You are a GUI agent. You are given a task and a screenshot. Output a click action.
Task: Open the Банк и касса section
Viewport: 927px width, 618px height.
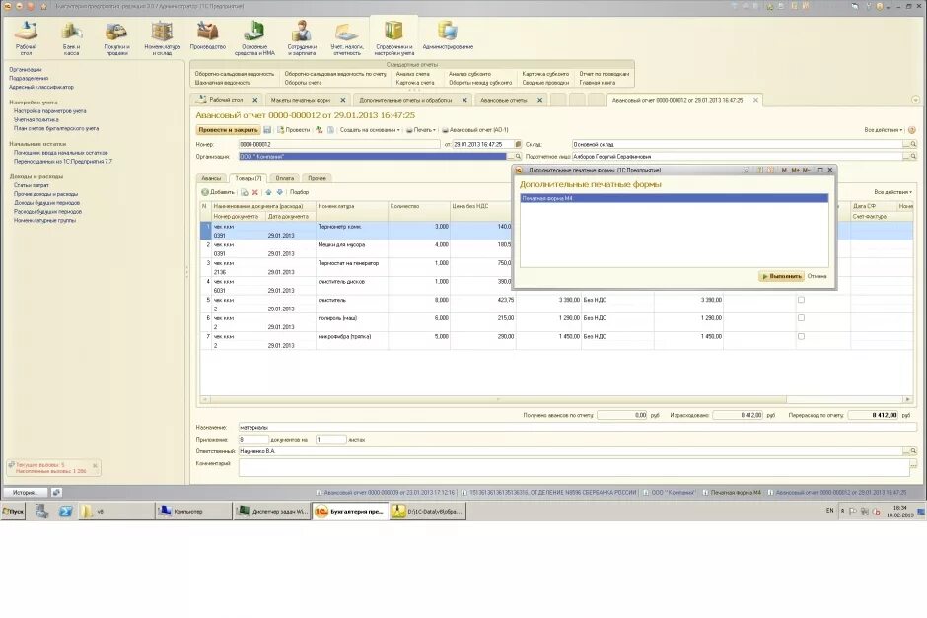(x=71, y=38)
